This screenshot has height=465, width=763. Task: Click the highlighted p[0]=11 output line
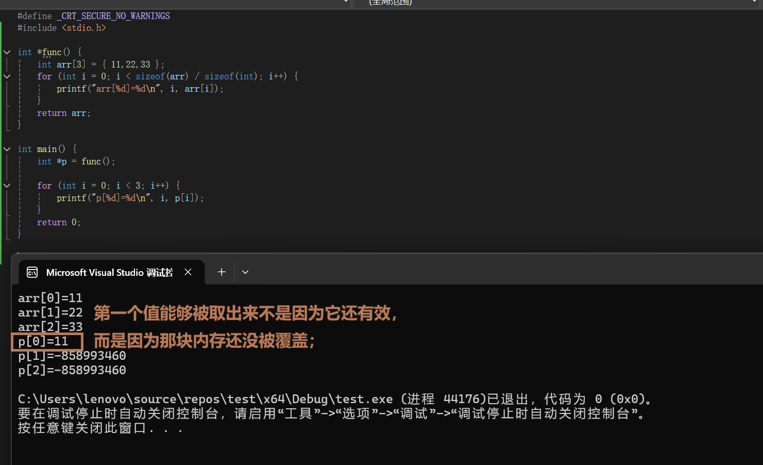43,341
